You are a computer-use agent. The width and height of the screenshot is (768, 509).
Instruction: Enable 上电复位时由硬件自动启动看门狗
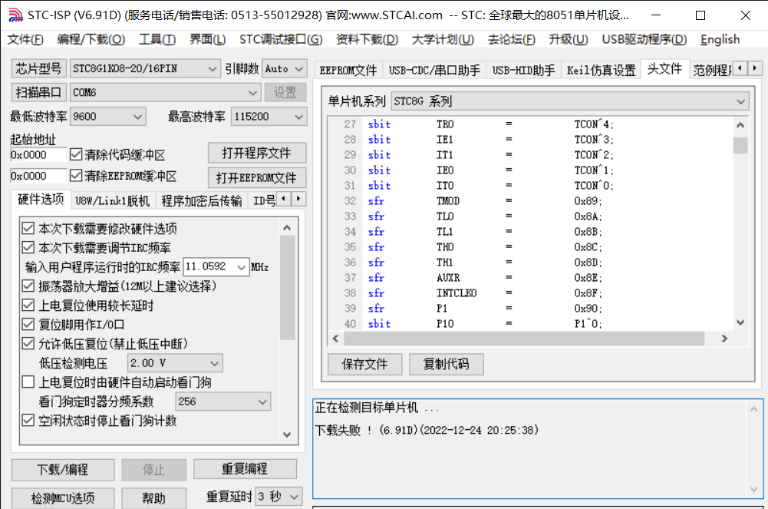point(28,382)
